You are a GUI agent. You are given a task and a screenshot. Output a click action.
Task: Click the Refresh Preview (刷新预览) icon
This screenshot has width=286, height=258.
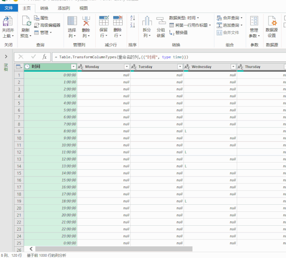click(x=26, y=21)
